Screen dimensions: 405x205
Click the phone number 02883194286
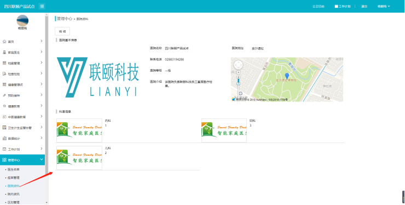click(x=175, y=60)
